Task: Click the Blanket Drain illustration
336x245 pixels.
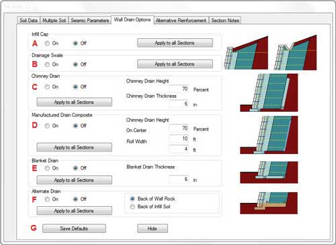Action: [269, 173]
